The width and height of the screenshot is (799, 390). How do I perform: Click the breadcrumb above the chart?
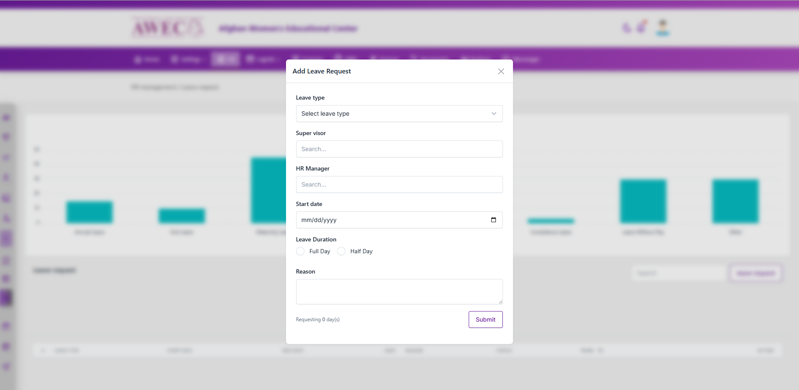pos(175,87)
